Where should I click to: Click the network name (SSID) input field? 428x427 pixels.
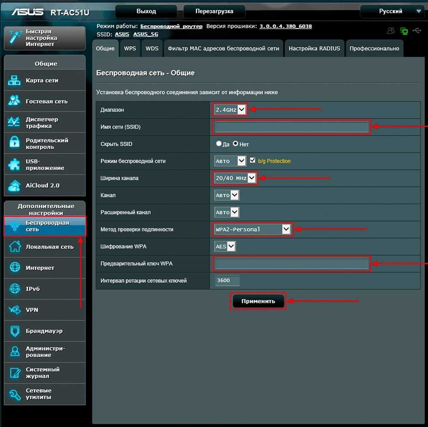click(x=291, y=127)
